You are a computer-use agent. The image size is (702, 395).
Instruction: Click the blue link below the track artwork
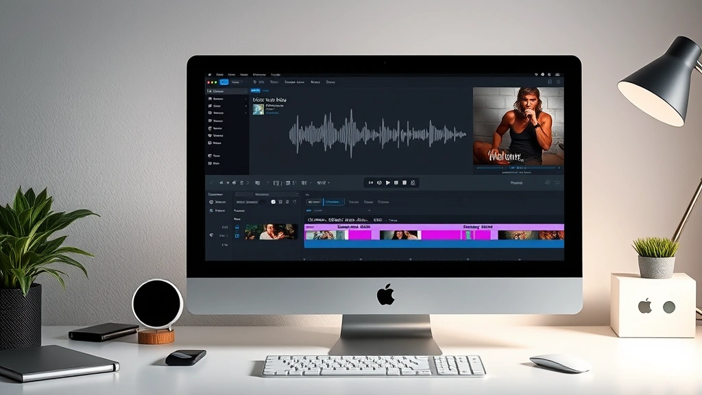click(x=272, y=112)
